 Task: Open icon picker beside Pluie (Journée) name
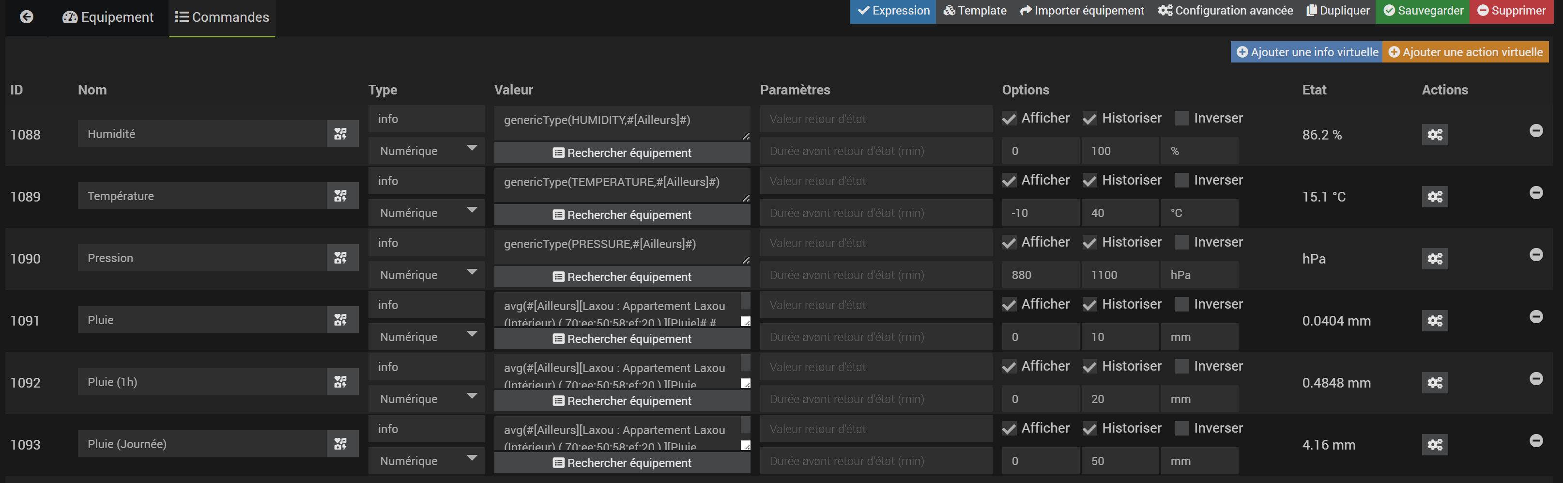[x=341, y=444]
